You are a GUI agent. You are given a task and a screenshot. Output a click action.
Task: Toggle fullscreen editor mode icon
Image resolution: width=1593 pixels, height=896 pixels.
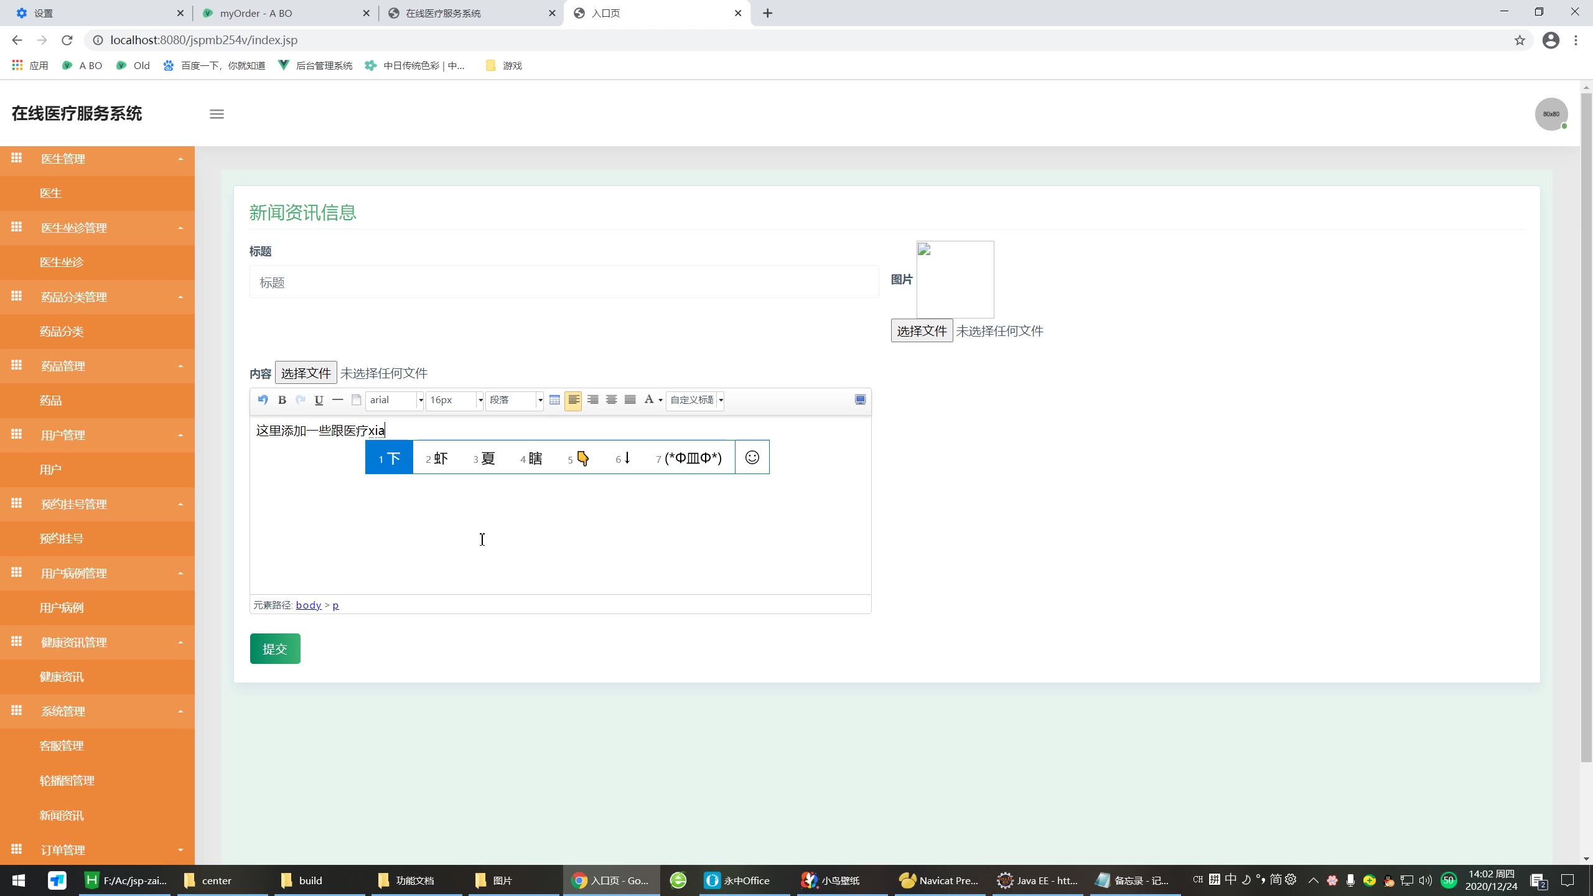[860, 400]
